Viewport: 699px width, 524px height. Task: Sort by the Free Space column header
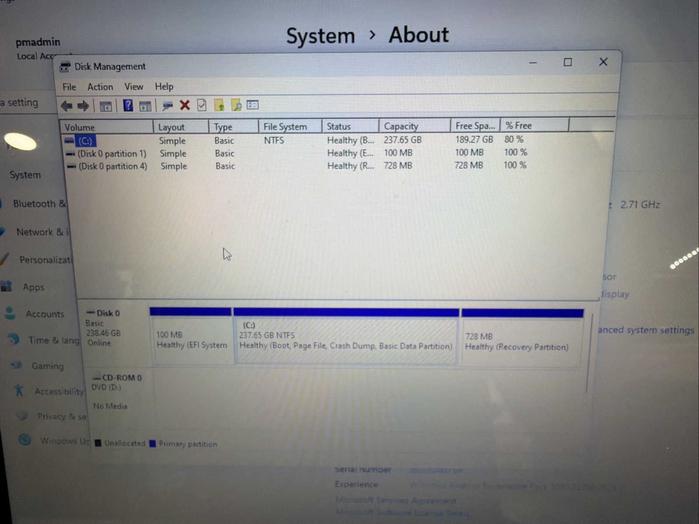[x=475, y=125]
